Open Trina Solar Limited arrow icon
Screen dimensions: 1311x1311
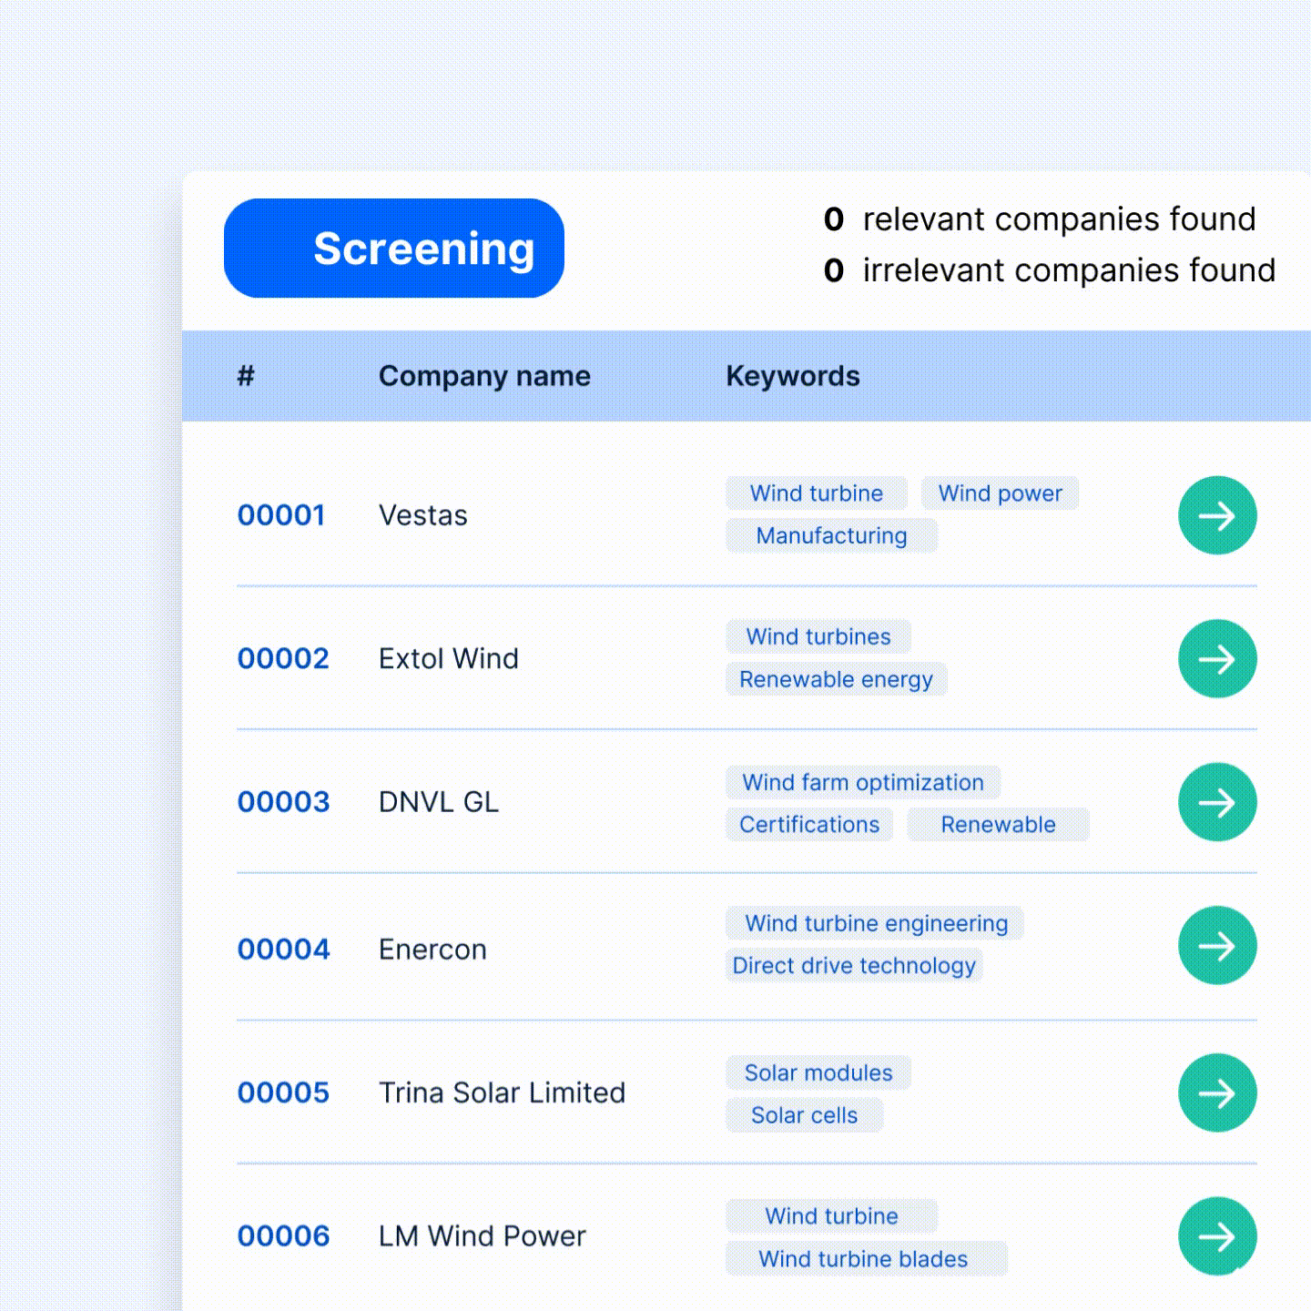(1217, 1092)
